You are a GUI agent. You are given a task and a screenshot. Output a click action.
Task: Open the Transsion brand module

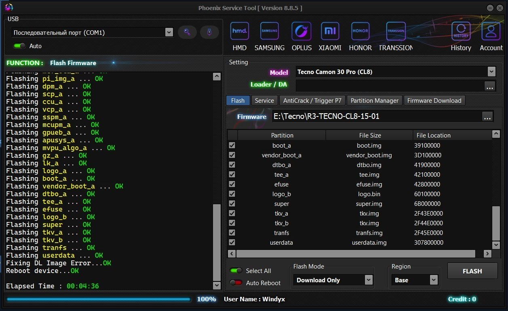(x=396, y=32)
